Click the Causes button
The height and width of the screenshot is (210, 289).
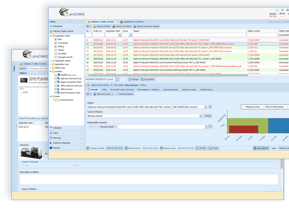pos(208,116)
